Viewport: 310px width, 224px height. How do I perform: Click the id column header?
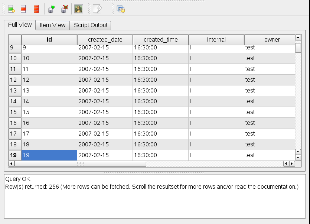point(49,39)
